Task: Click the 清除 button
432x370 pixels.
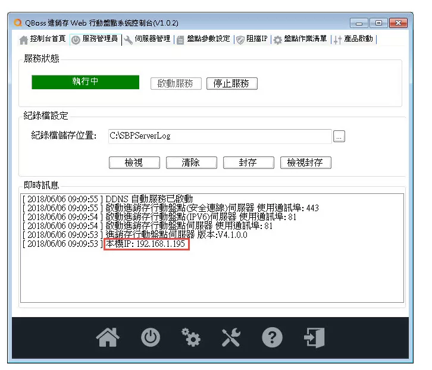Action: click(190, 162)
